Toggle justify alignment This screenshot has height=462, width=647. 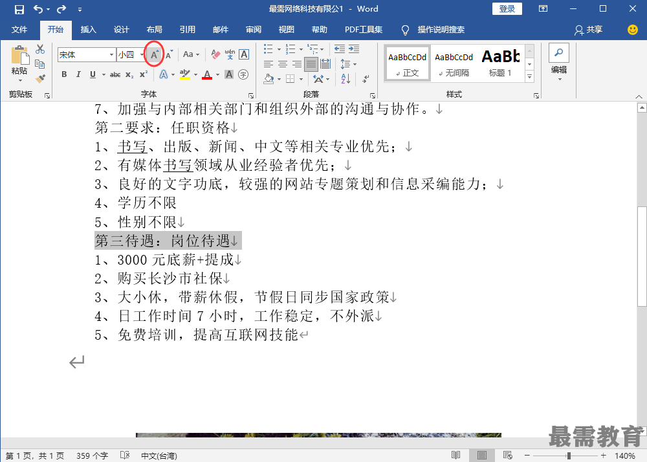click(x=311, y=64)
